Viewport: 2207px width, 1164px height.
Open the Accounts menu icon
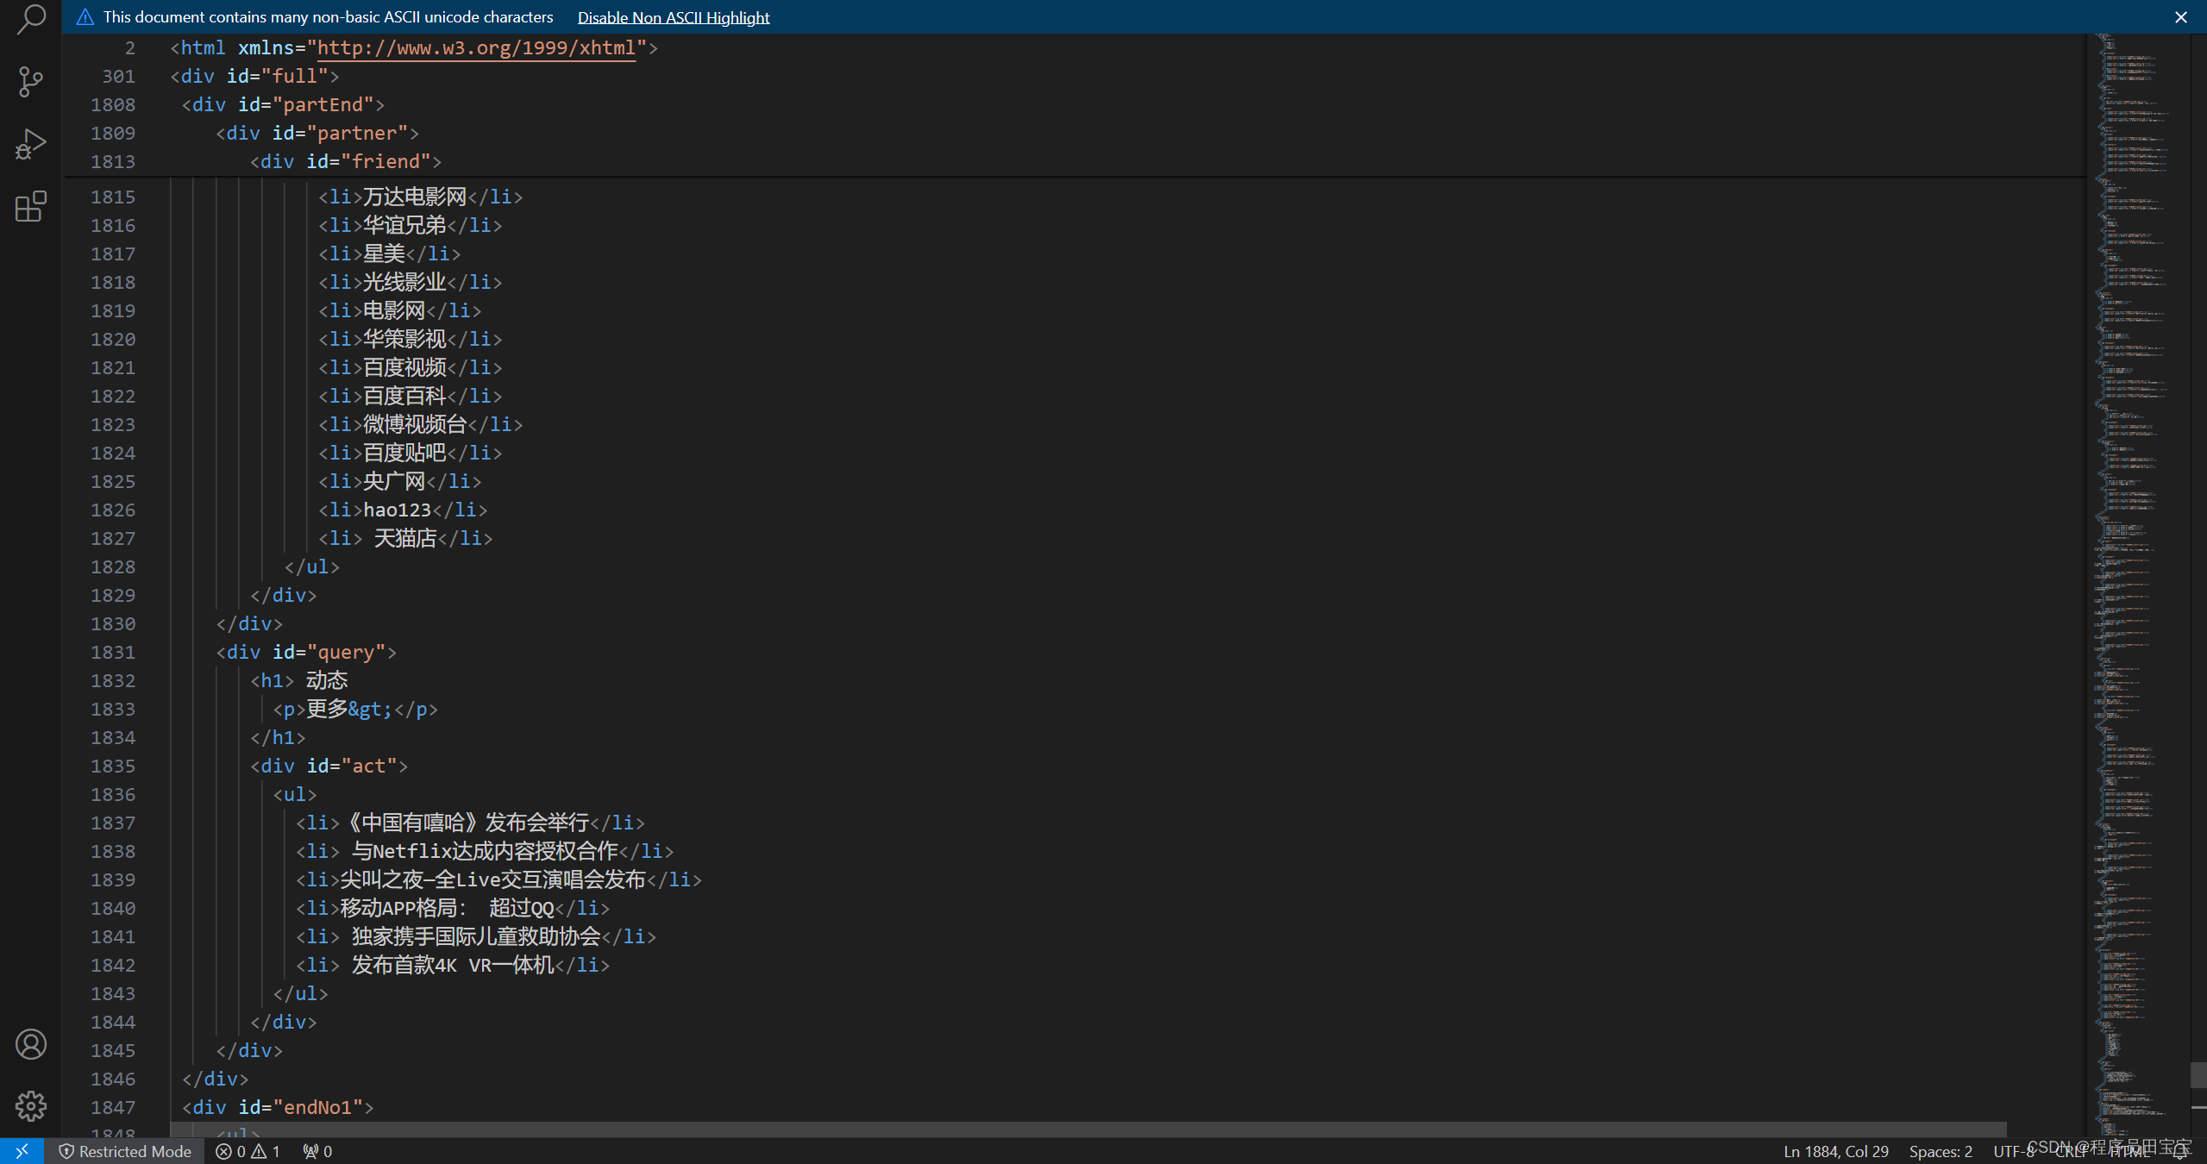click(31, 1044)
